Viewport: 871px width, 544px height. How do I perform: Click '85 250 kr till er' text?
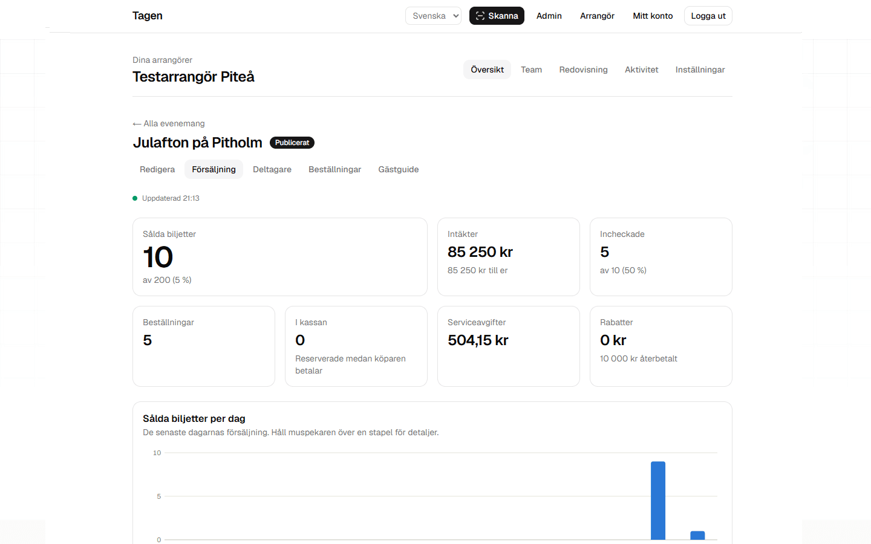tap(477, 270)
